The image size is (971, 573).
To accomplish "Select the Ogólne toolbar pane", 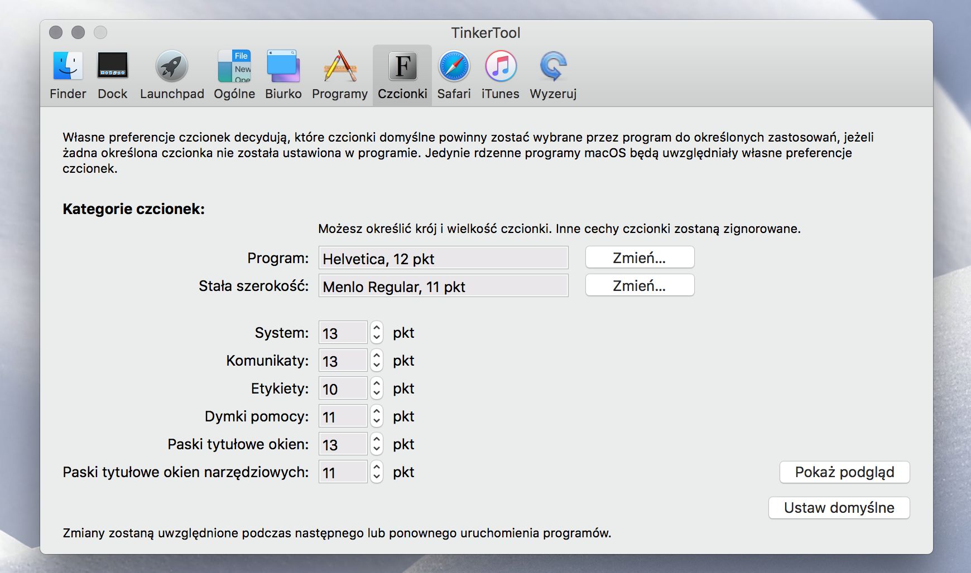I will pos(234,75).
